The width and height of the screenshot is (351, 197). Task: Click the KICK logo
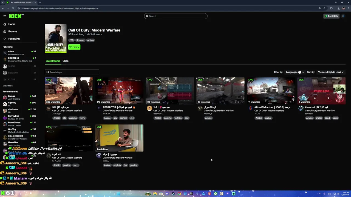[x=16, y=16]
